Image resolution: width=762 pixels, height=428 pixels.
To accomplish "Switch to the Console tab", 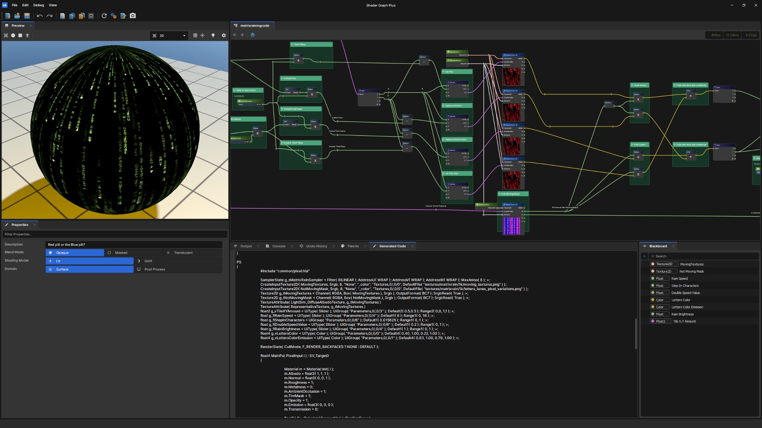I will (x=279, y=246).
